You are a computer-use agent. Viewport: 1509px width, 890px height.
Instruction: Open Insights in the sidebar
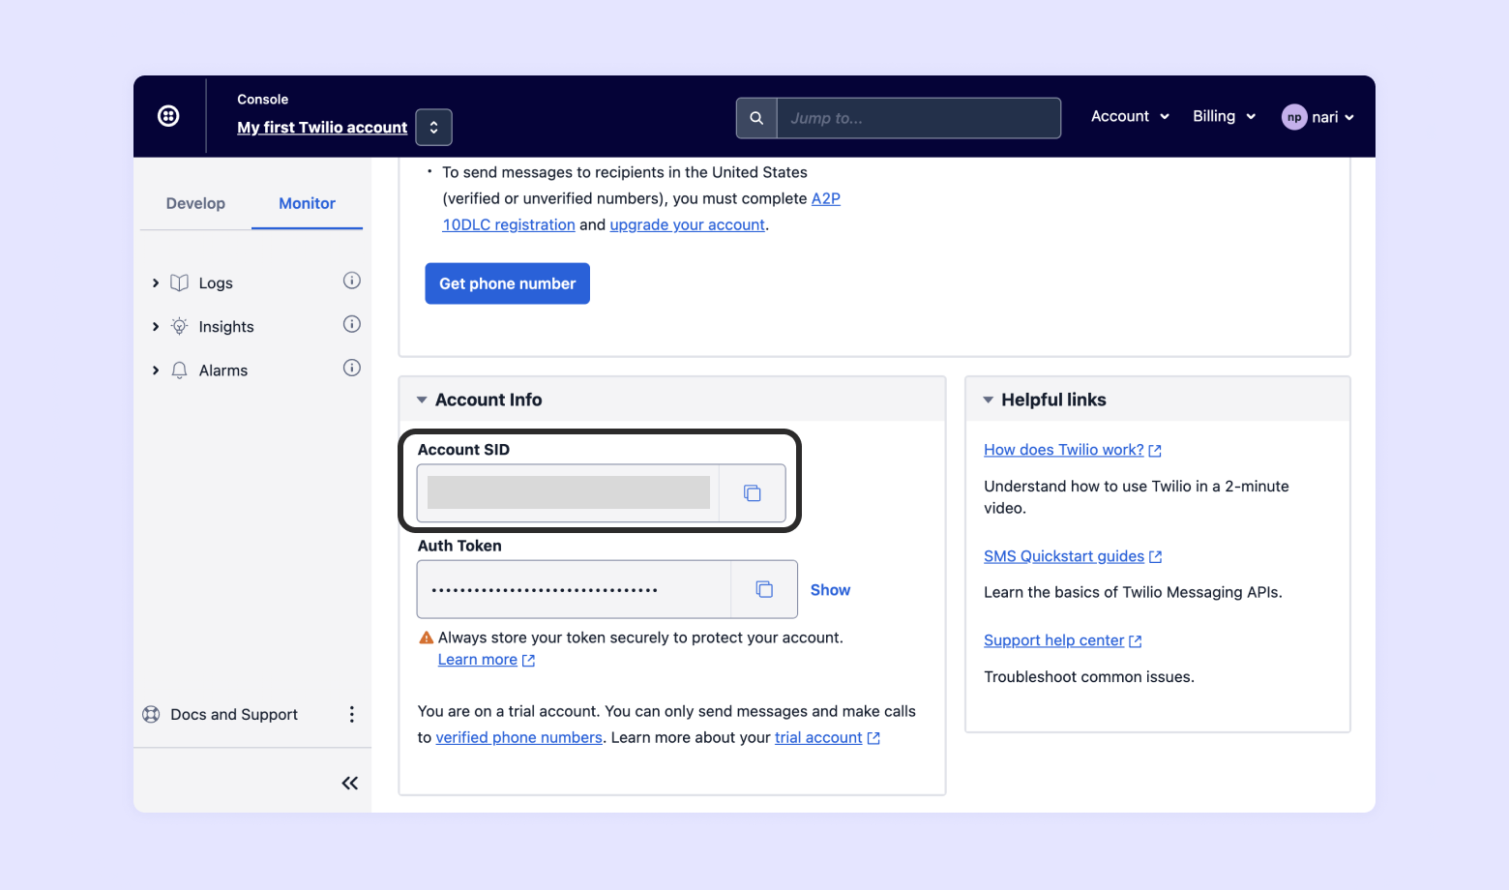tap(226, 327)
